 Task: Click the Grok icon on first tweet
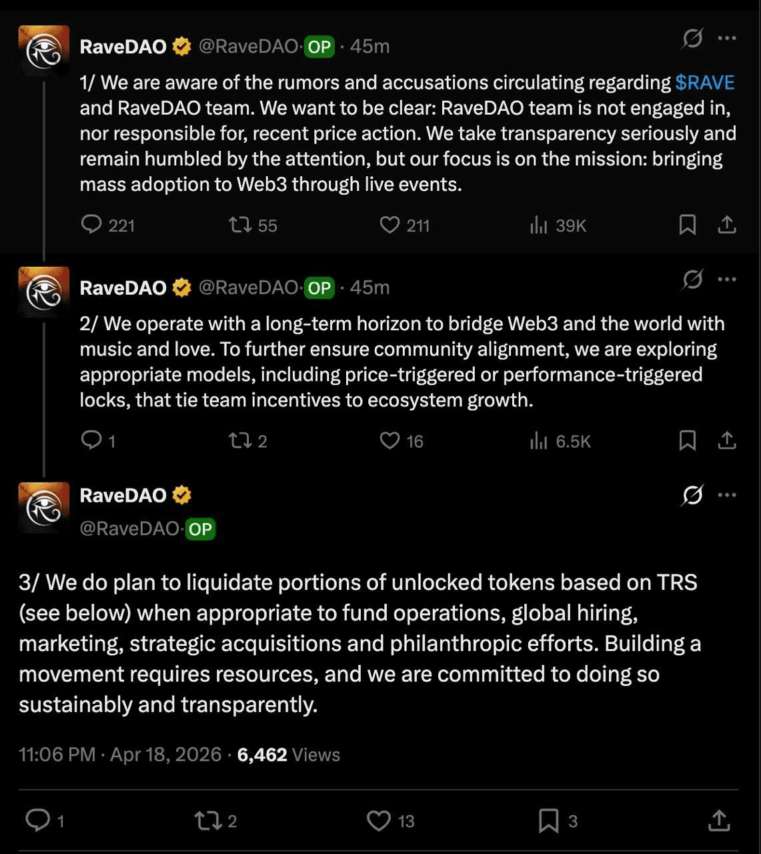pyautogui.click(x=692, y=38)
